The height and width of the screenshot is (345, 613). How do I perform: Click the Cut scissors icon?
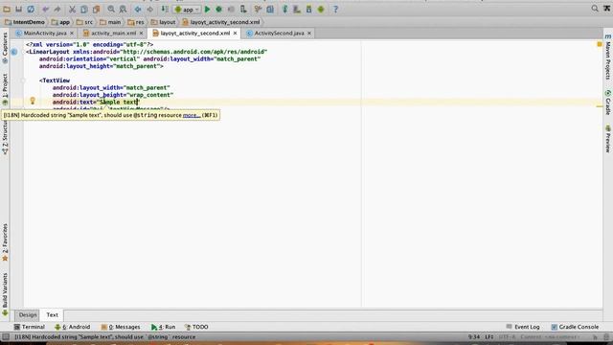pyautogui.click(x=72, y=9)
